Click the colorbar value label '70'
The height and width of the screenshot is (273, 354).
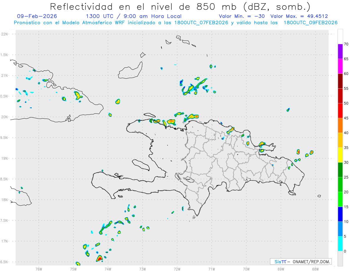[x=346, y=44]
